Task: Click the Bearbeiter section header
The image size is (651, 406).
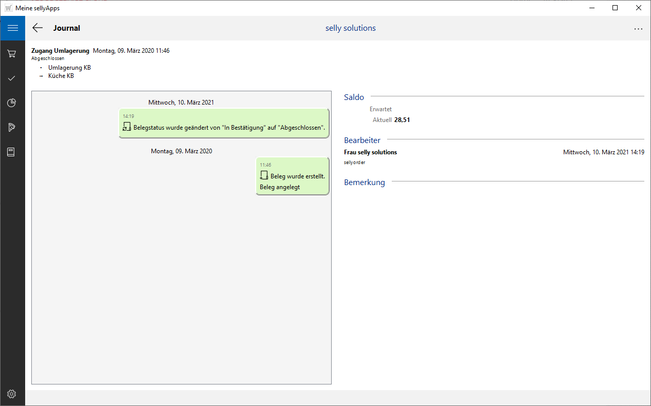Action: [362, 140]
